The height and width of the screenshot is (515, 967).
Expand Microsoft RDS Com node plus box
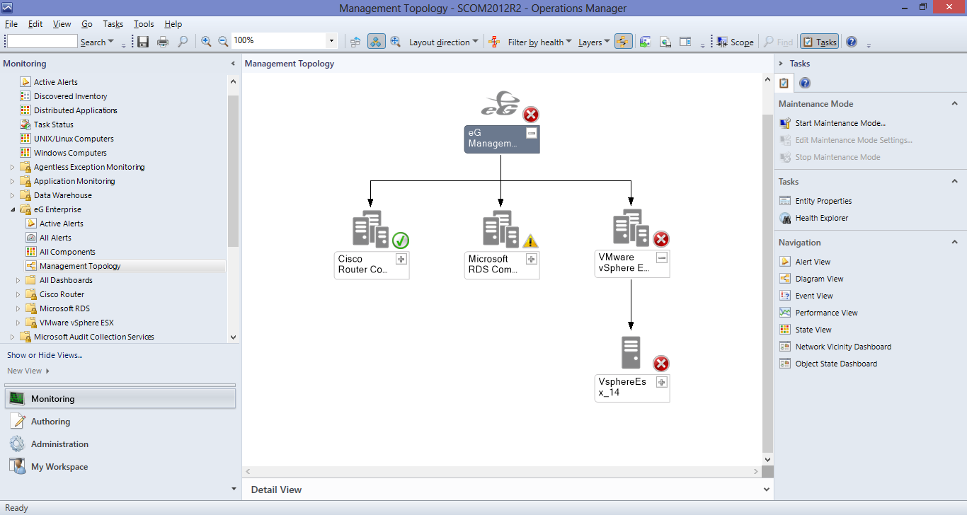pyautogui.click(x=532, y=260)
